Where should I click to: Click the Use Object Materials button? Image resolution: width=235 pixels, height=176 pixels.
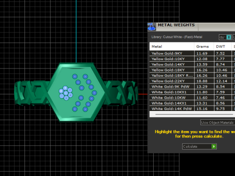click(x=217, y=122)
